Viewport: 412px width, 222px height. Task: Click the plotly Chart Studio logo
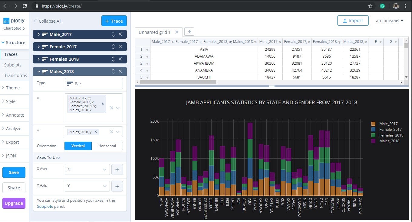(14, 21)
